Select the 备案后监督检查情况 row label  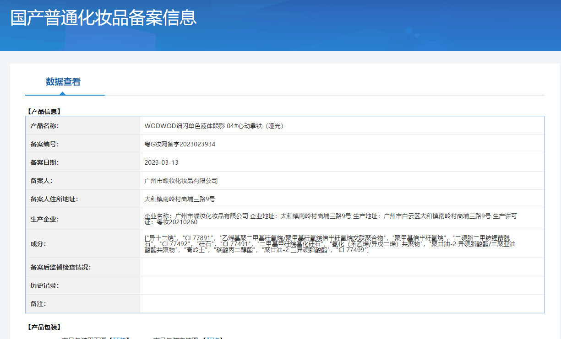click(60, 267)
